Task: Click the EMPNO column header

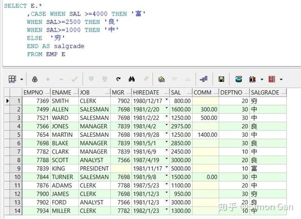Action: point(36,93)
